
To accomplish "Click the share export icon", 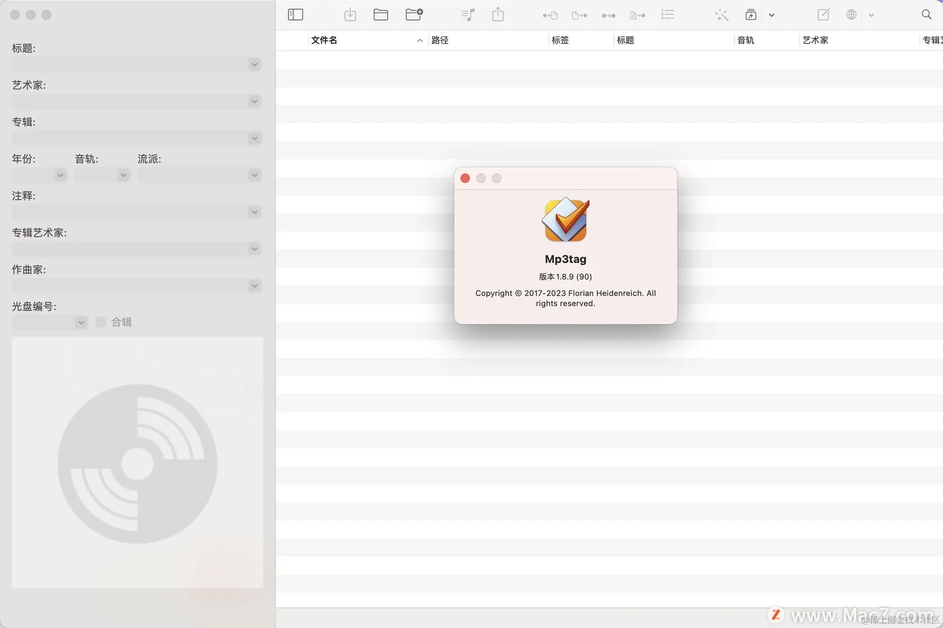I will [x=498, y=15].
